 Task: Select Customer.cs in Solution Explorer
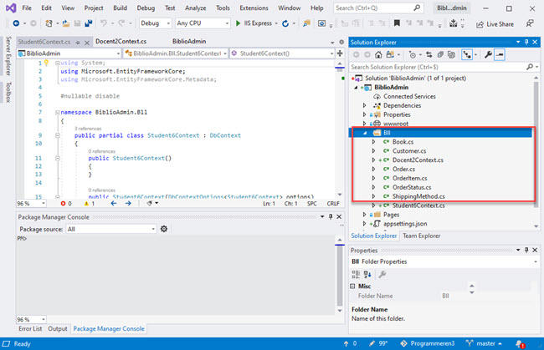tap(409, 151)
